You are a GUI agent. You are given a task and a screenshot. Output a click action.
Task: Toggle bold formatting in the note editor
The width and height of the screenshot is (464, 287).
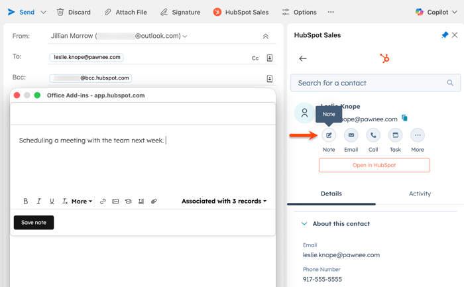coord(26,201)
